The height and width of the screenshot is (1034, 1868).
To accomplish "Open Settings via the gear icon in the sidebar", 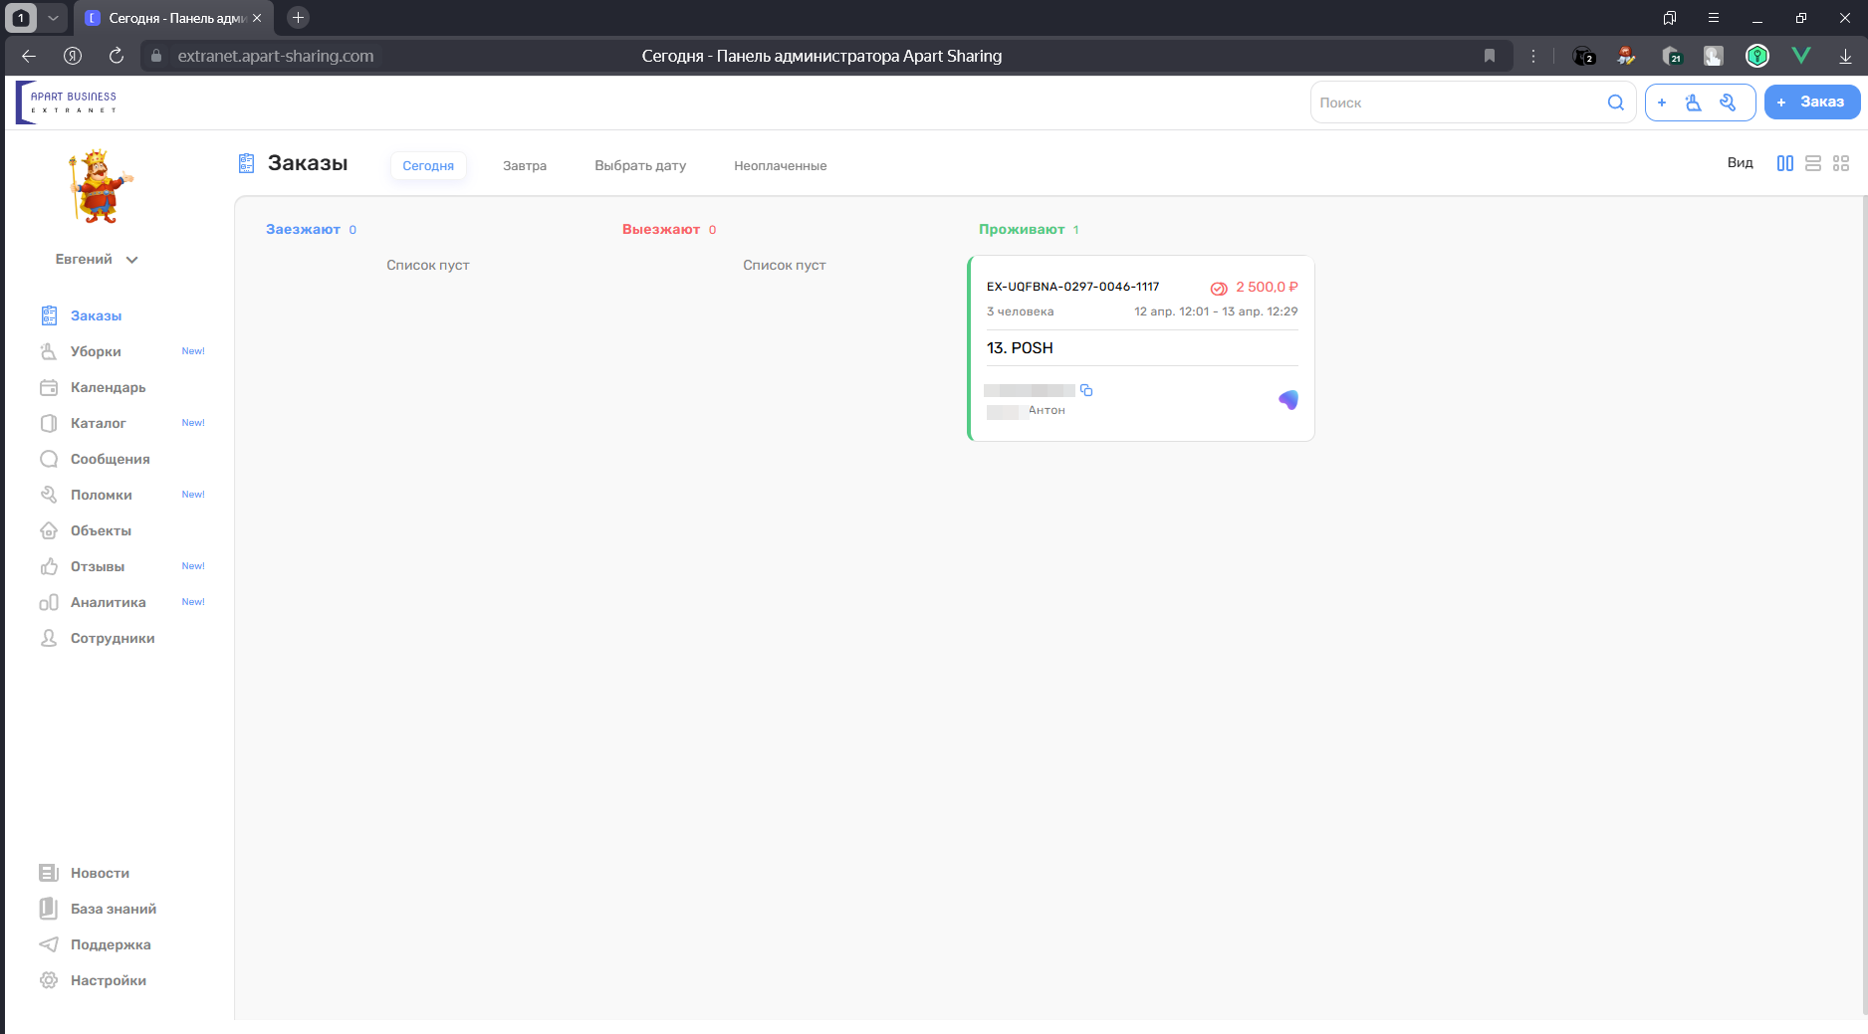I will pyautogui.click(x=49, y=980).
